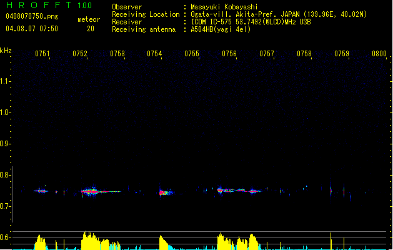This screenshot has height=250, width=393.
Task: Click the 0.9 kHz axis label
Action: (5, 144)
